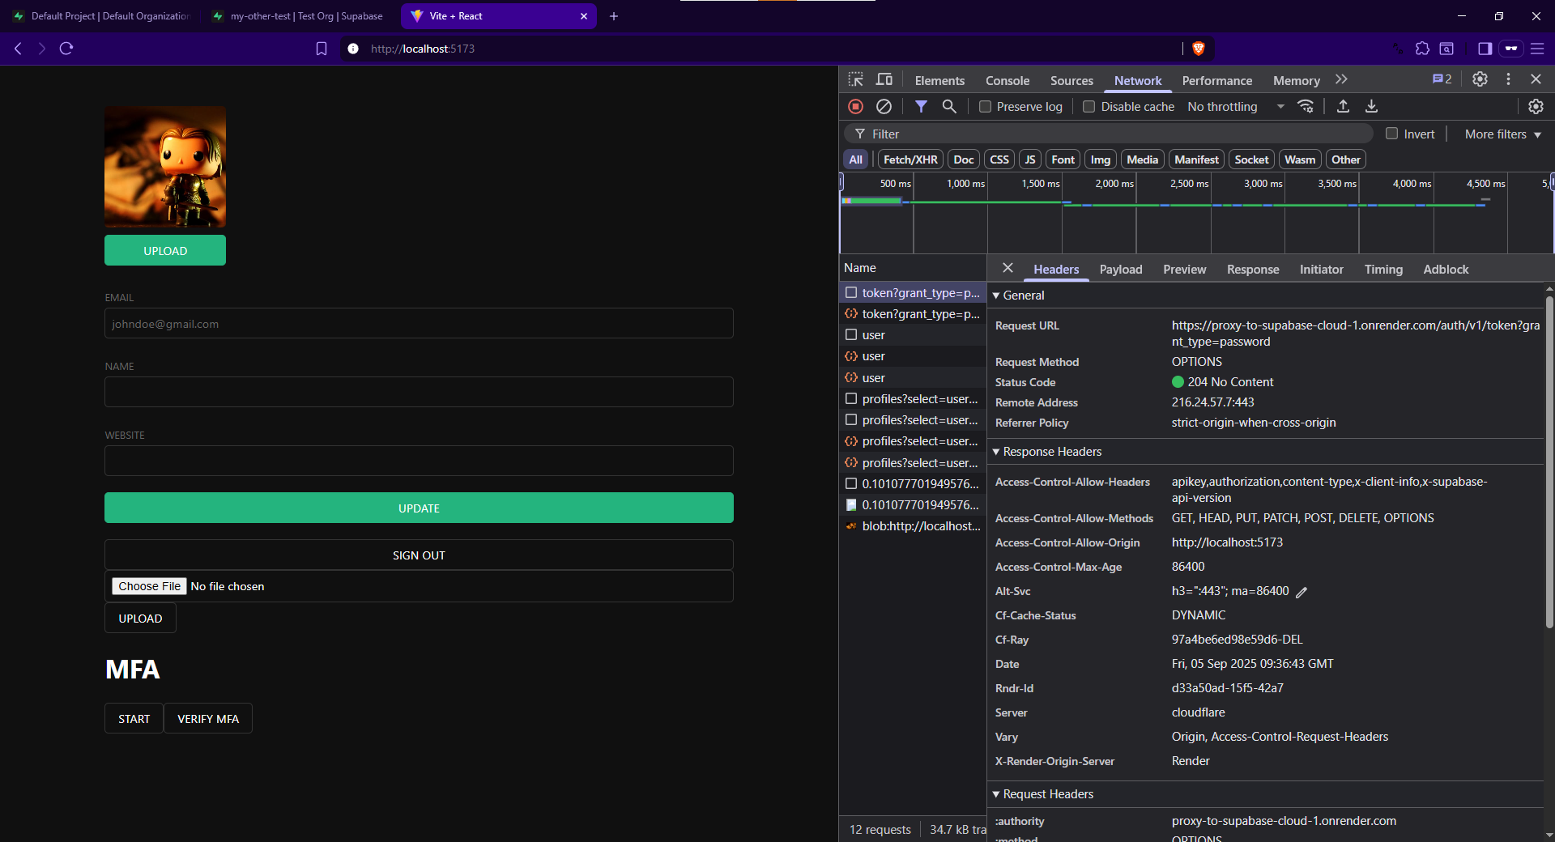
Task: Open the Brave Shields icon
Action: point(1199,49)
